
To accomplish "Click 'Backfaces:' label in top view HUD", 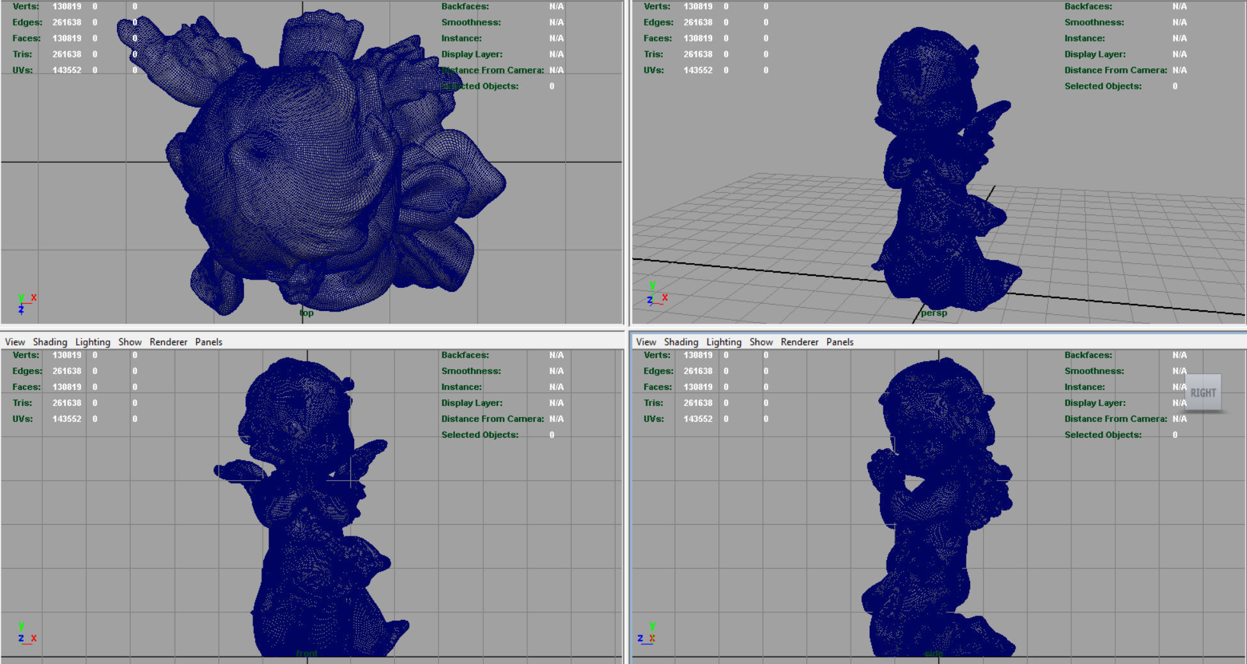I will tap(465, 6).
